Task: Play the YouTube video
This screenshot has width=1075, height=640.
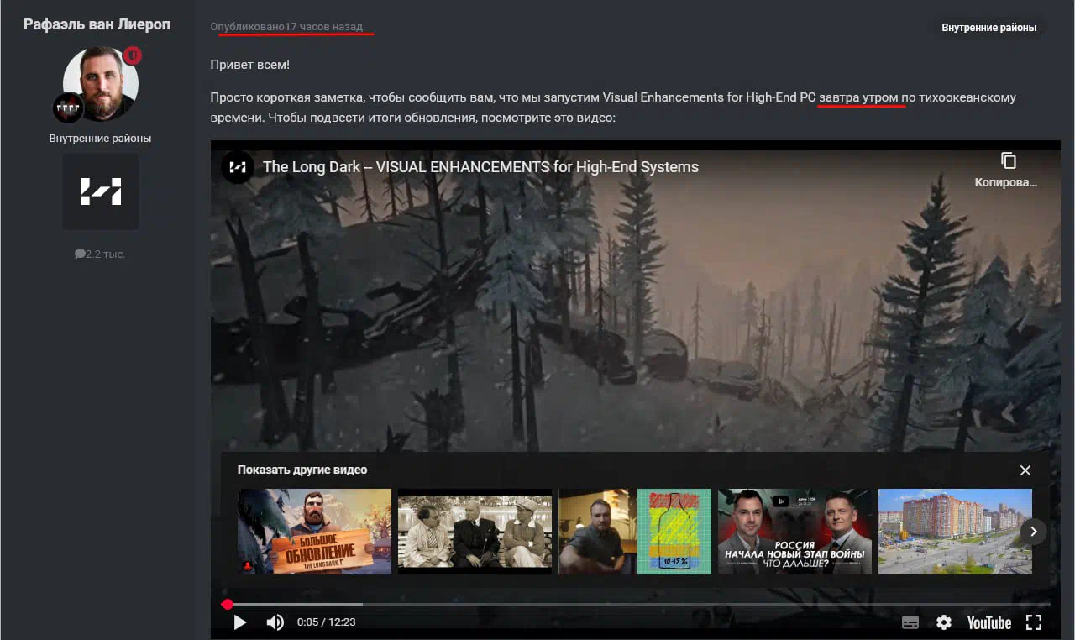Action: pyautogui.click(x=240, y=622)
